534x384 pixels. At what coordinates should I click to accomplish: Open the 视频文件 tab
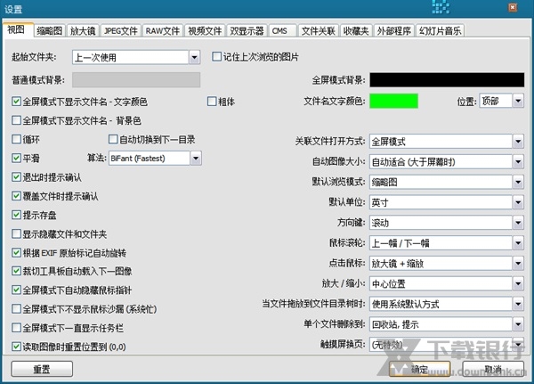point(205,31)
